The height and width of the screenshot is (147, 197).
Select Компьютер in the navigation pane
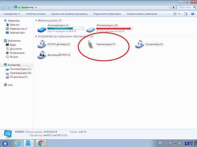[14, 65]
